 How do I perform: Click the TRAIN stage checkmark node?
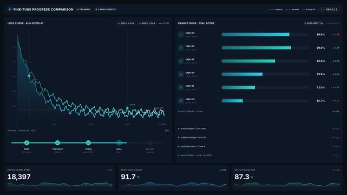coord(88,143)
